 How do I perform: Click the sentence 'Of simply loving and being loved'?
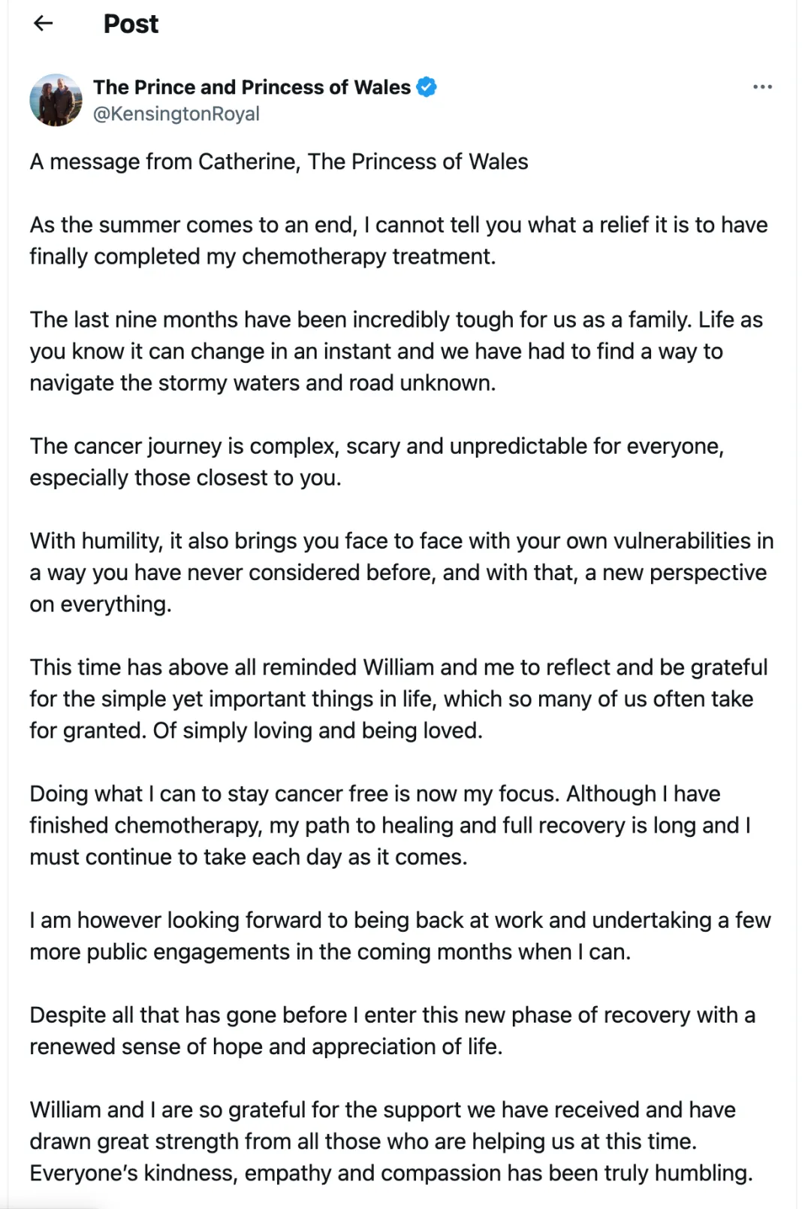(x=318, y=730)
